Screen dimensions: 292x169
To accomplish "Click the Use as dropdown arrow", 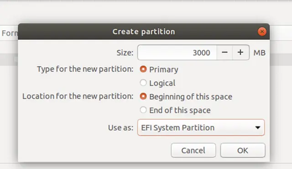I will coord(258,127).
